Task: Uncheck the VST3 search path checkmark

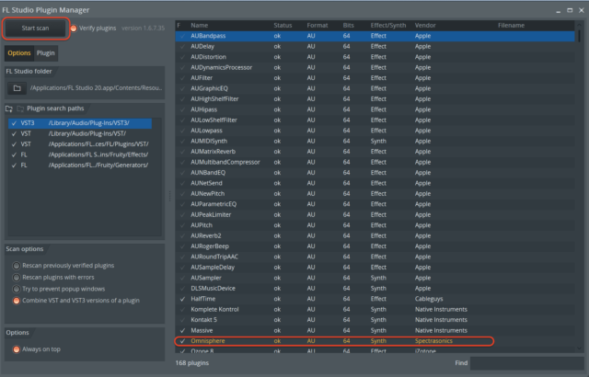Action: (x=13, y=122)
